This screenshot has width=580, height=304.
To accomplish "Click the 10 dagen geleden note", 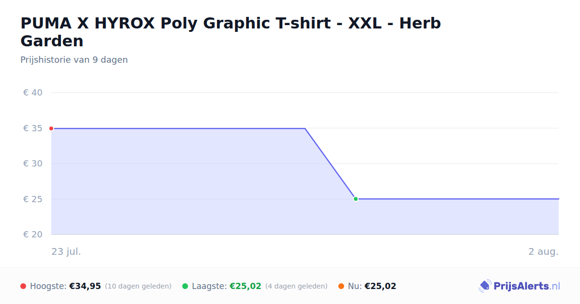I will (138, 286).
